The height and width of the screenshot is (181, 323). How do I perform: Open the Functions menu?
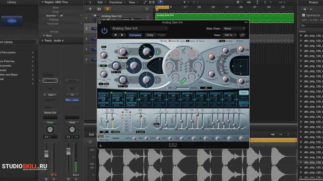pyautogui.click(x=117, y=2)
